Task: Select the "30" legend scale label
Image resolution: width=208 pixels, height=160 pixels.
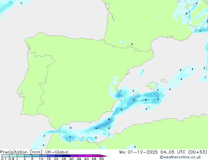Action: click(71, 159)
